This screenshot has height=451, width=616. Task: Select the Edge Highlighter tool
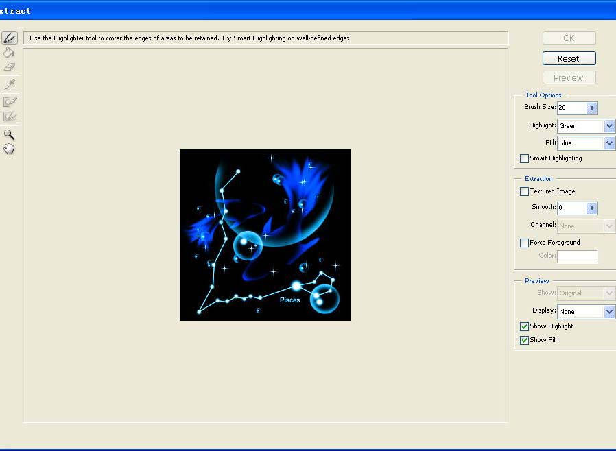(x=9, y=38)
